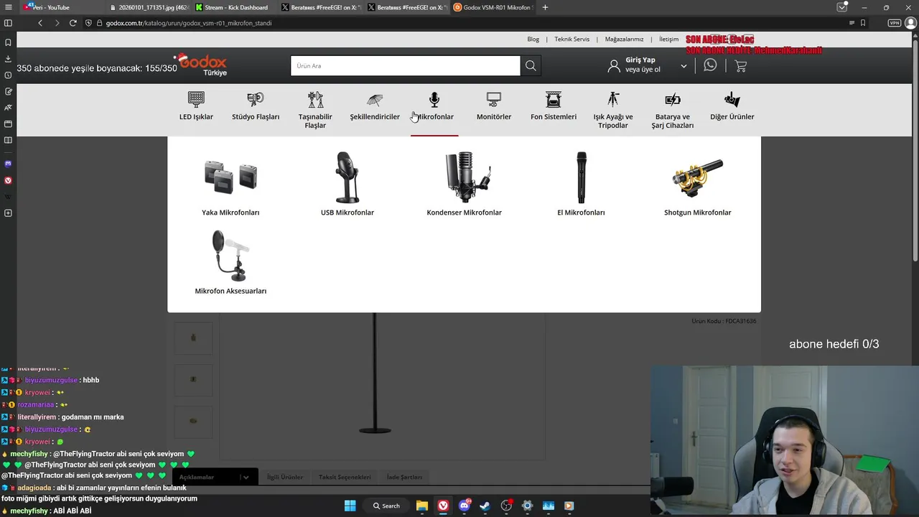
Task: Toggle the side panel visibility
Action: tap(8, 23)
